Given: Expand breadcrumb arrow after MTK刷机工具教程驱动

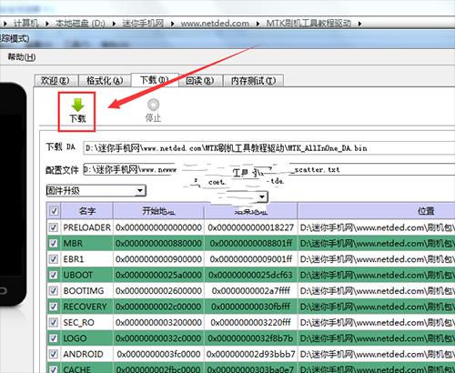Looking at the screenshot, I should (x=359, y=24).
